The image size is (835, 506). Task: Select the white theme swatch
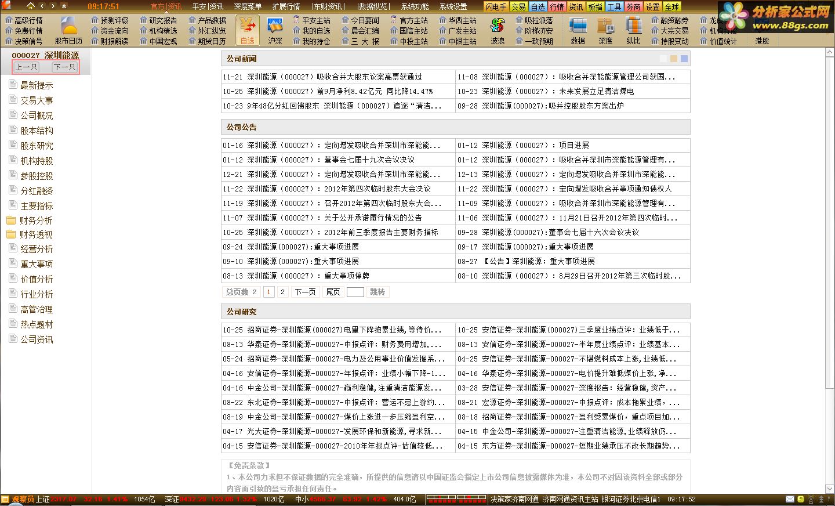tap(664, 59)
